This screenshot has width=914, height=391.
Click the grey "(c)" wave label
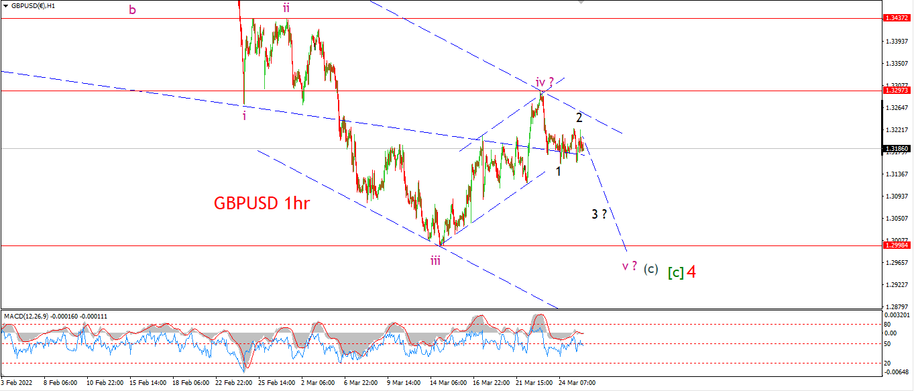click(x=650, y=268)
